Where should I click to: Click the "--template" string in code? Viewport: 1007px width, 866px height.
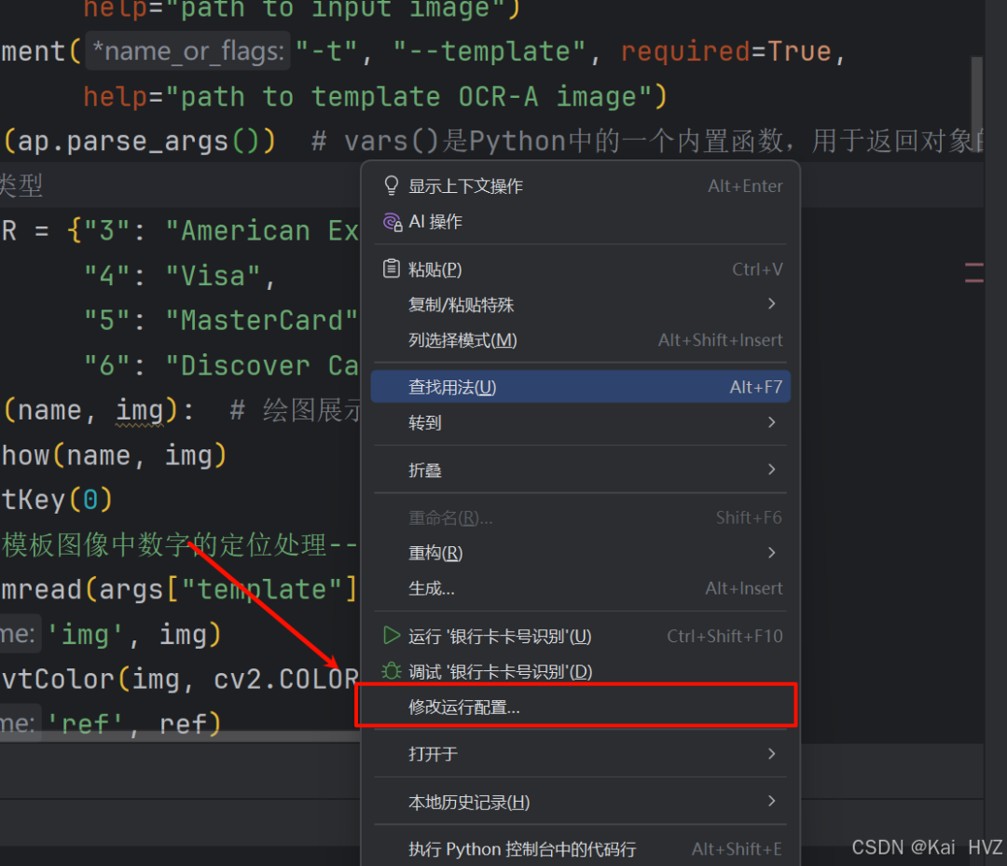[490, 51]
